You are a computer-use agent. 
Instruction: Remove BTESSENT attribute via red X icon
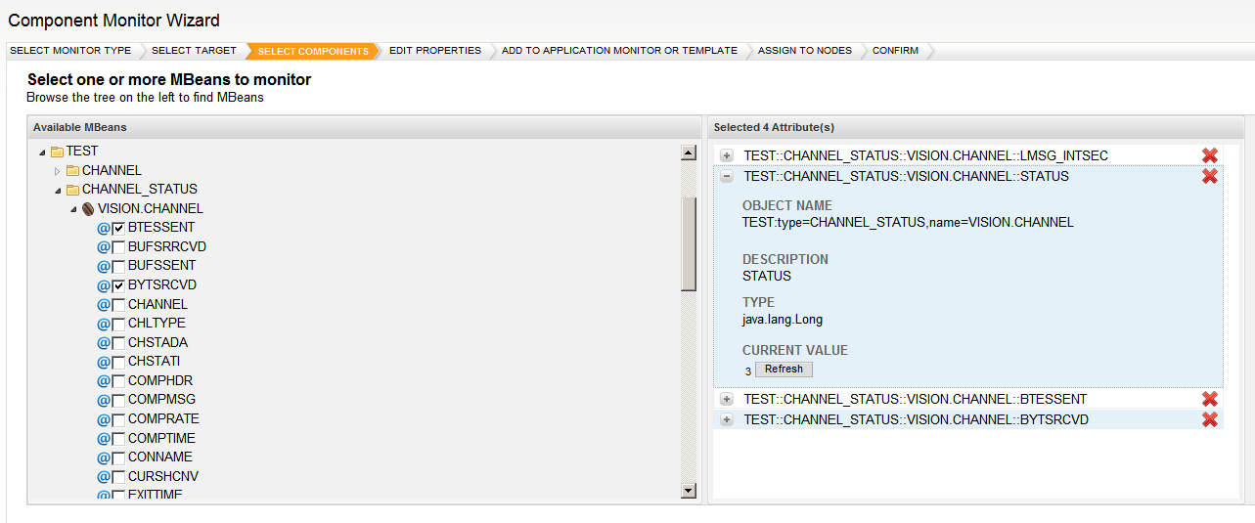[1209, 399]
